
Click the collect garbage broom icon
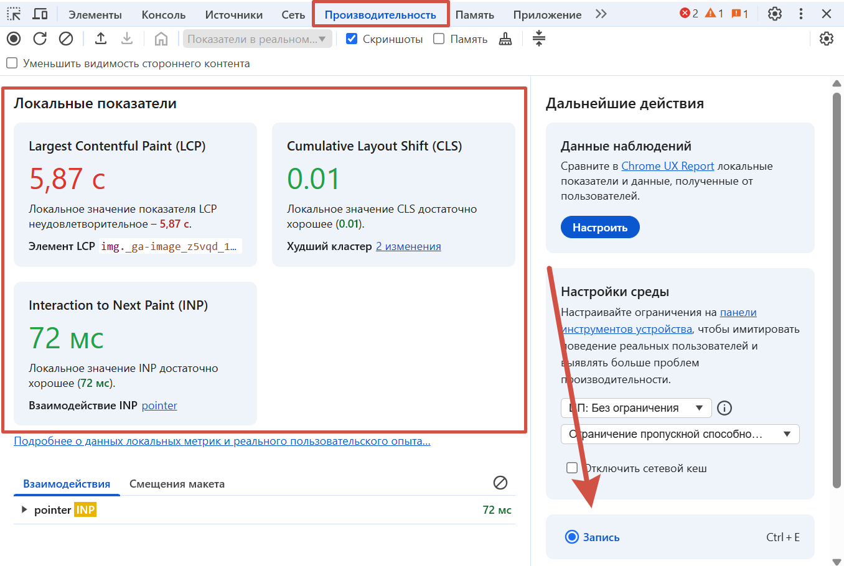[505, 39]
